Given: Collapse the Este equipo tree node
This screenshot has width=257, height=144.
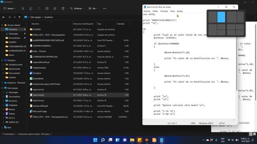Looking at the screenshot, I should click(2, 88).
